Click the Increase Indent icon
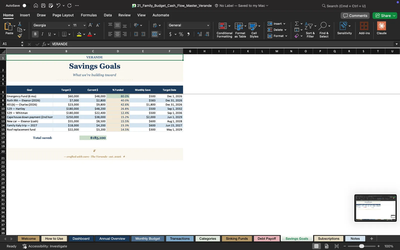400x250 pixels. (143, 34)
